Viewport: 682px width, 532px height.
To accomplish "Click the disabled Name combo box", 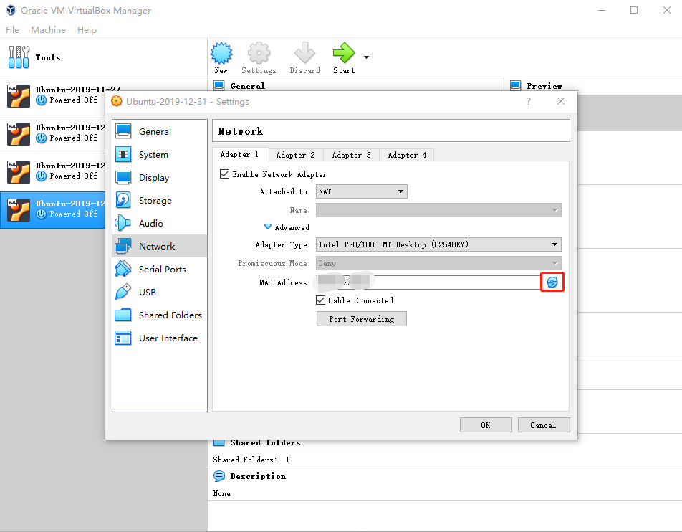I will pos(438,210).
